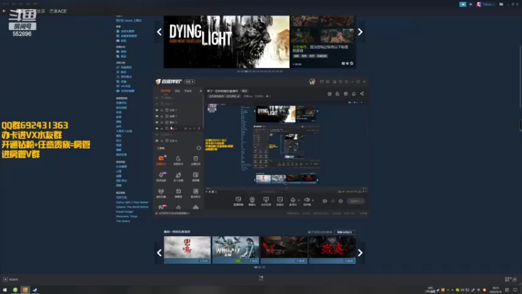Open the Dying Light featured banner

point(226,42)
